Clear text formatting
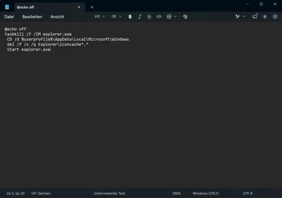 coord(185,17)
